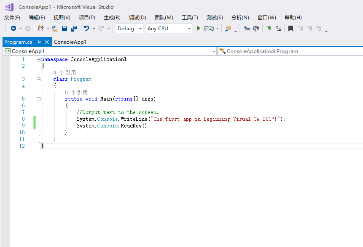363x247 pixels.
Task: Undo the last edit
Action: [86, 29]
